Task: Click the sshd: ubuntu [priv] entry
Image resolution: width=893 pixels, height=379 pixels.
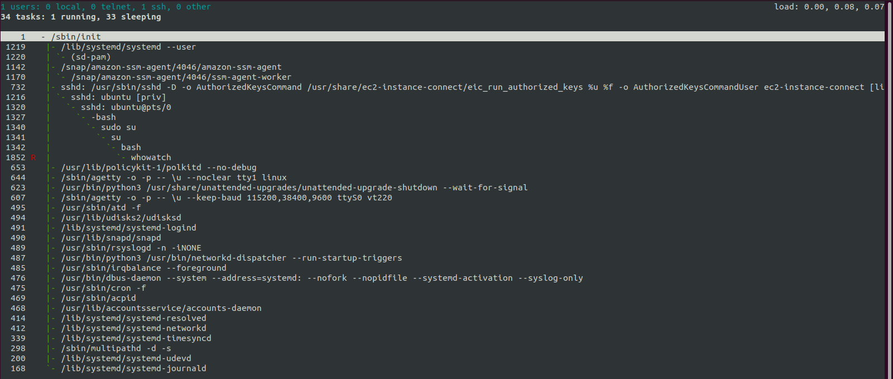Action: (x=118, y=97)
